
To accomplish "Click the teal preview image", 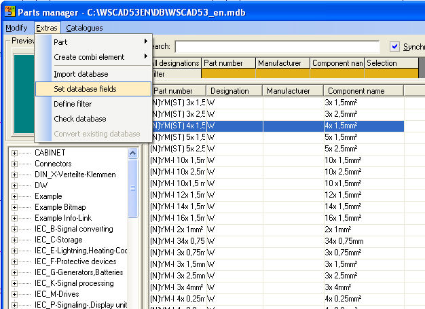I will pyautogui.click(x=24, y=94).
